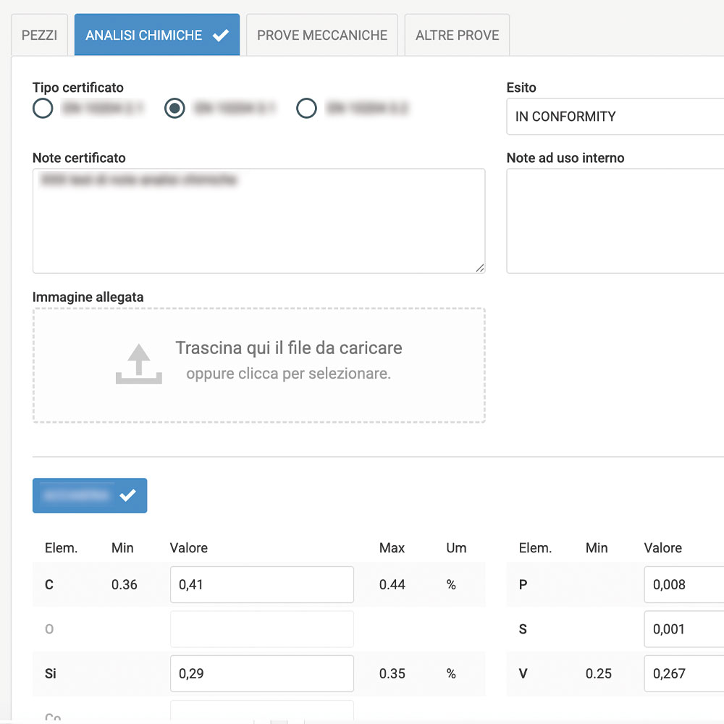Edit the V element value 0,267
The height and width of the screenshot is (724, 724).
[684, 674]
